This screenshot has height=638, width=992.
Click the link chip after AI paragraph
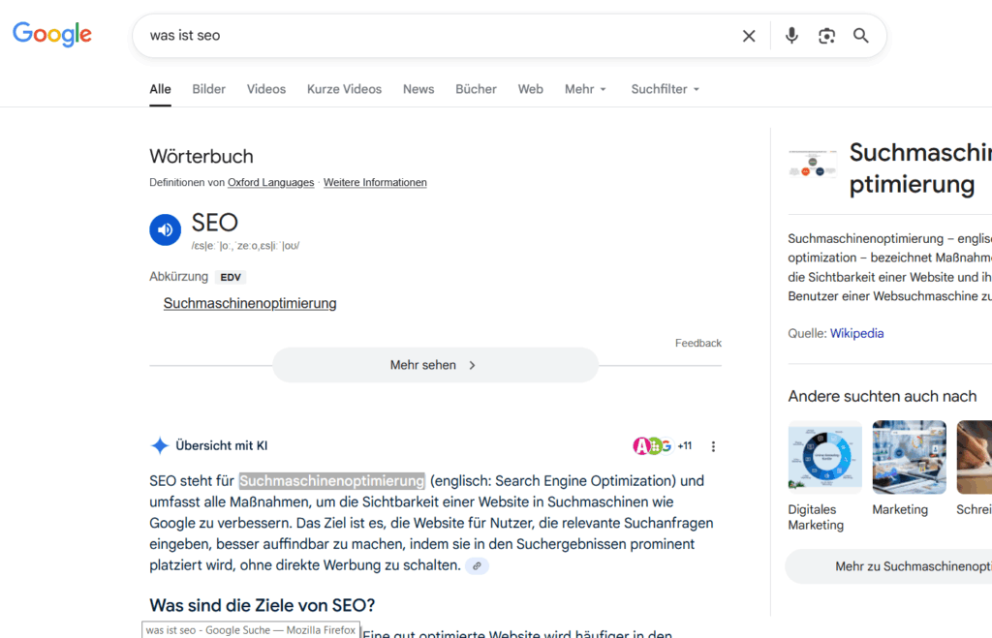point(477,565)
